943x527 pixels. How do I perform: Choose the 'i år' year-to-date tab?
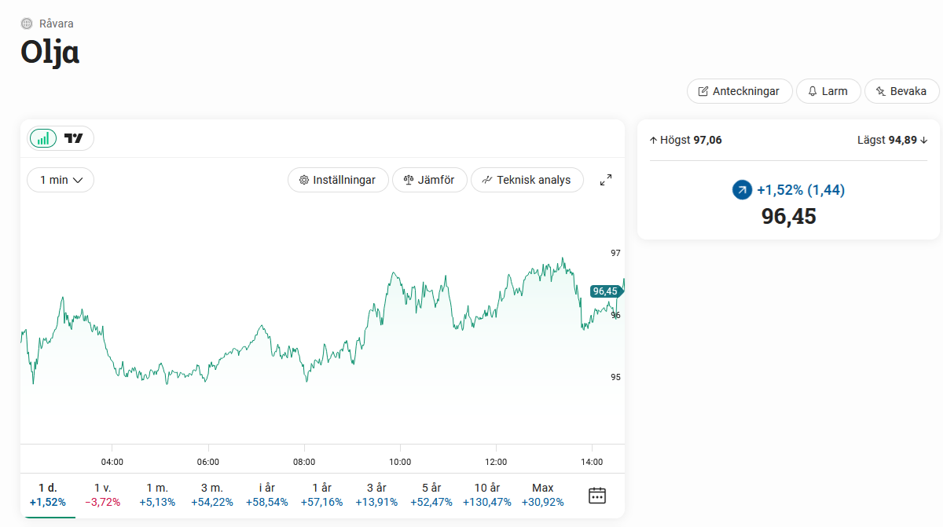pyautogui.click(x=267, y=495)
